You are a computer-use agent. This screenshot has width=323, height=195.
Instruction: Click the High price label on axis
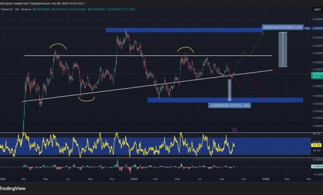coord(307,28)
